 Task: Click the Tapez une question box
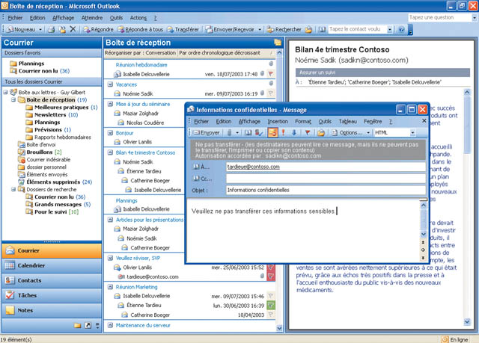coord(440,18)
